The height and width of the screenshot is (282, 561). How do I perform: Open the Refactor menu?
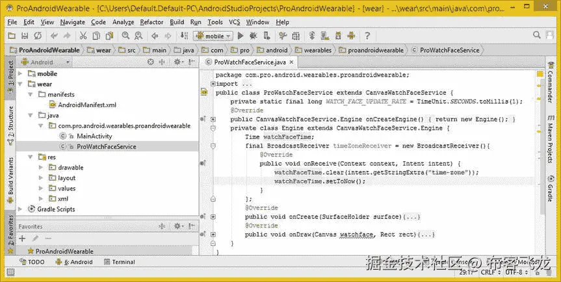coord(151,22)
